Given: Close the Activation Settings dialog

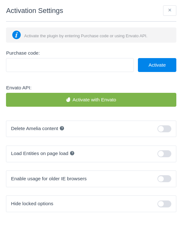Looking at the screenshot, I should [170, 10].
